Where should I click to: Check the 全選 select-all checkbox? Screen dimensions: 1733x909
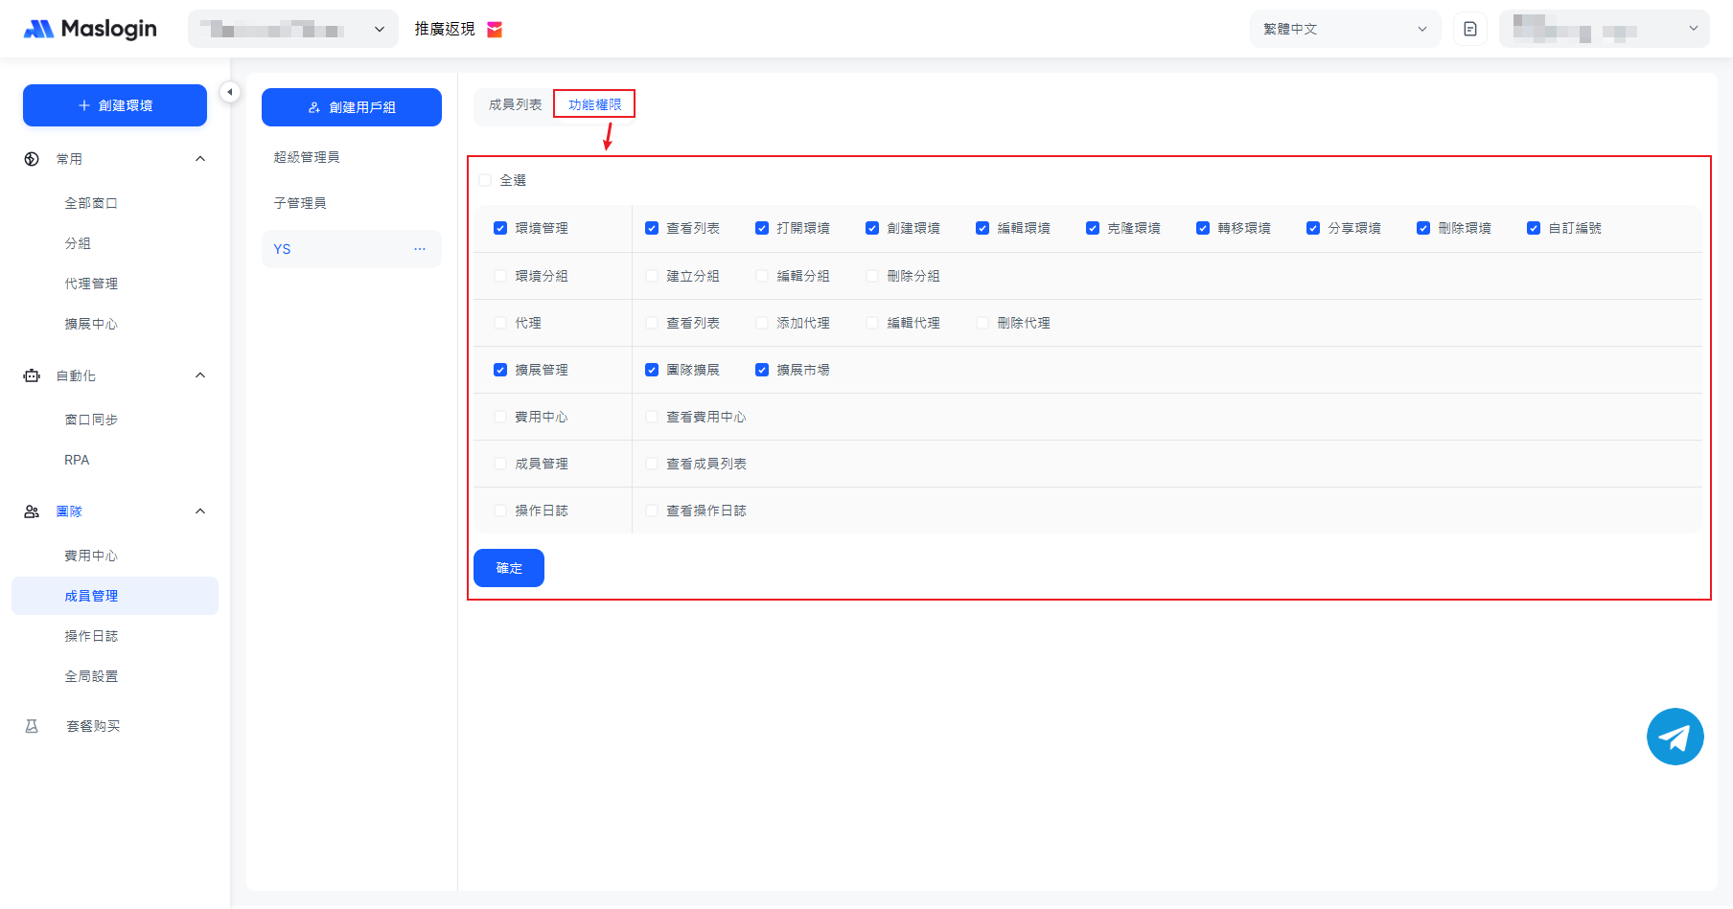485,180
